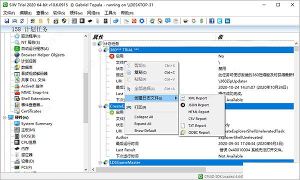Image resolution: width=300 pixels, height=180 pixels.
Task: Open the 硬件(W) menu
Action: point(76,13)
